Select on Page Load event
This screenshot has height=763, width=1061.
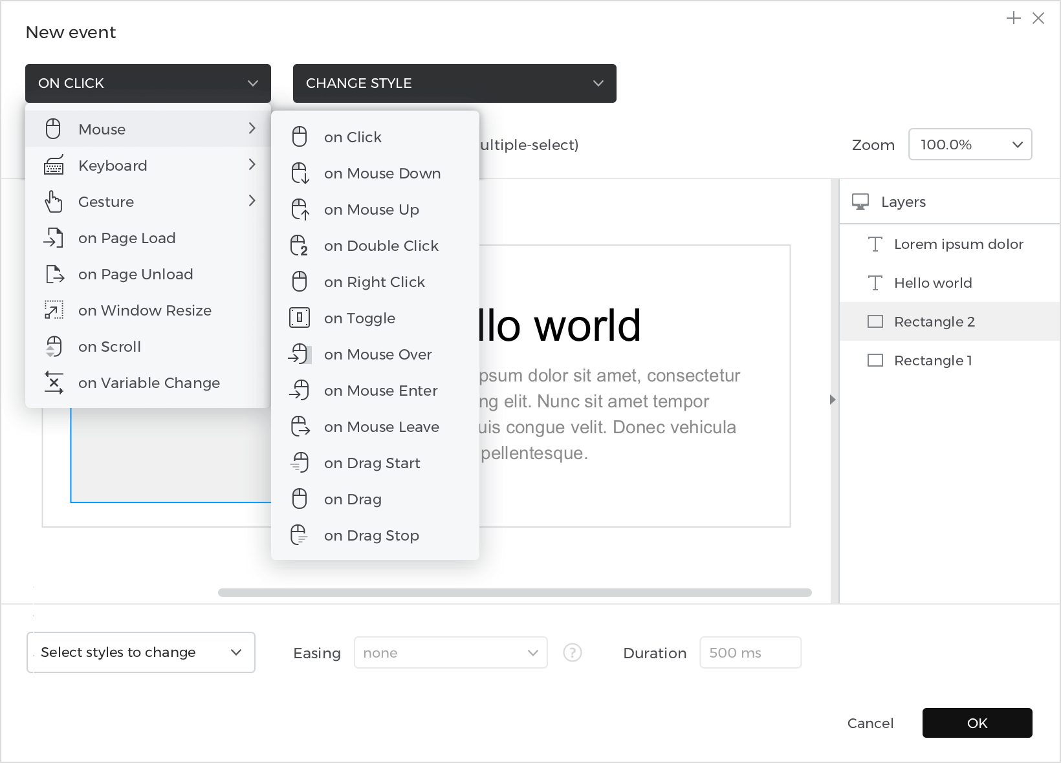click(148, 238)
